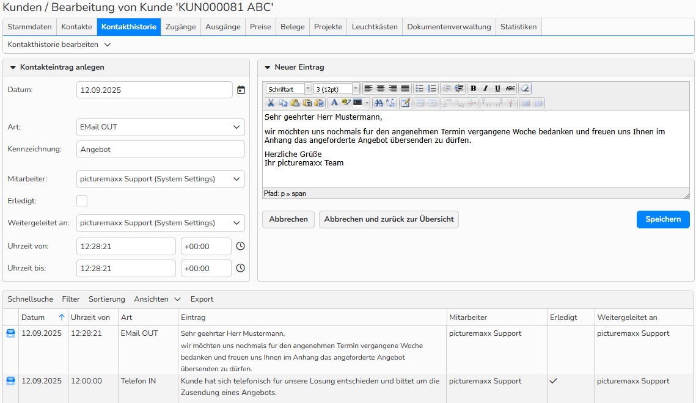This screenshot has height=403, width=696.
Task: Open the Ansichten dropdown
Action: tap(157, 299)
